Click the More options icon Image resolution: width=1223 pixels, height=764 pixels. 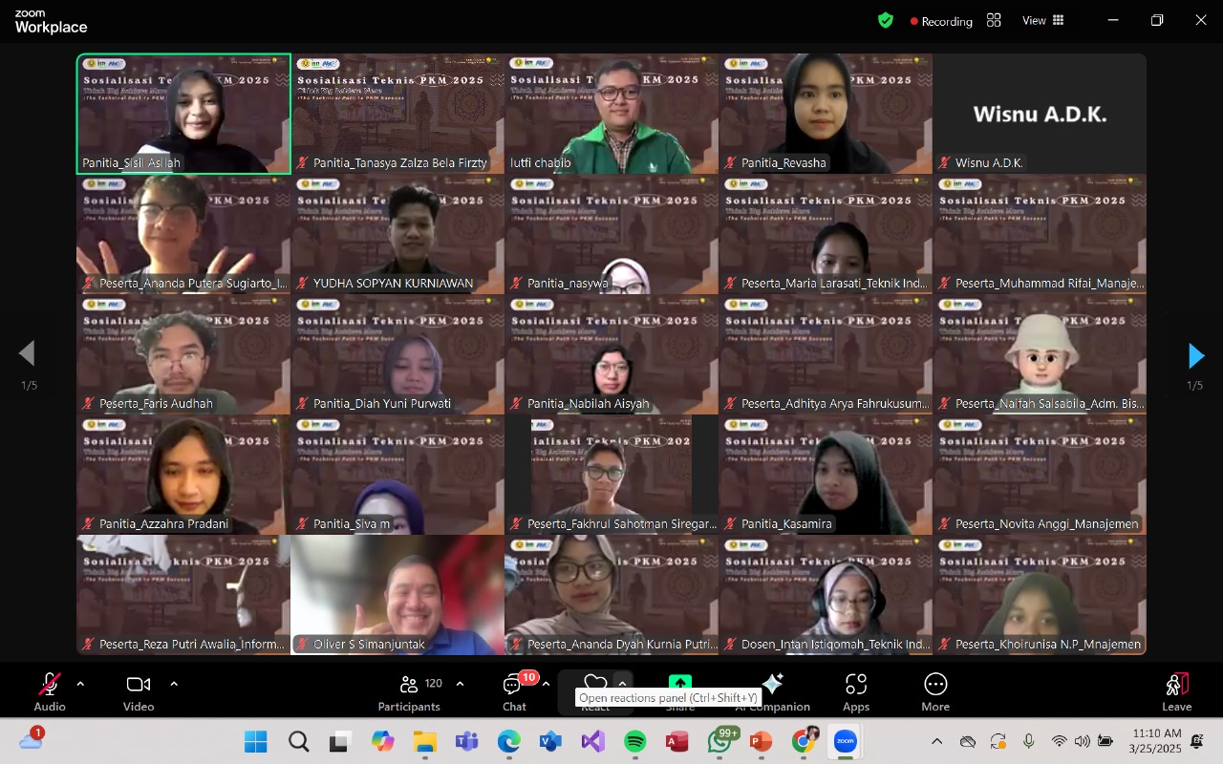(x=935, y=691)
